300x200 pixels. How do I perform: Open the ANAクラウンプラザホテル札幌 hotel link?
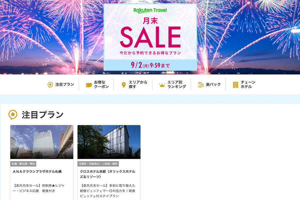[x=37, y=172]
